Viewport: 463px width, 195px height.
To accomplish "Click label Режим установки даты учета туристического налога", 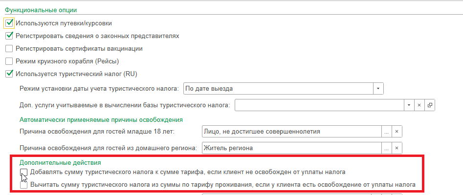I will (x=99, y=89).
